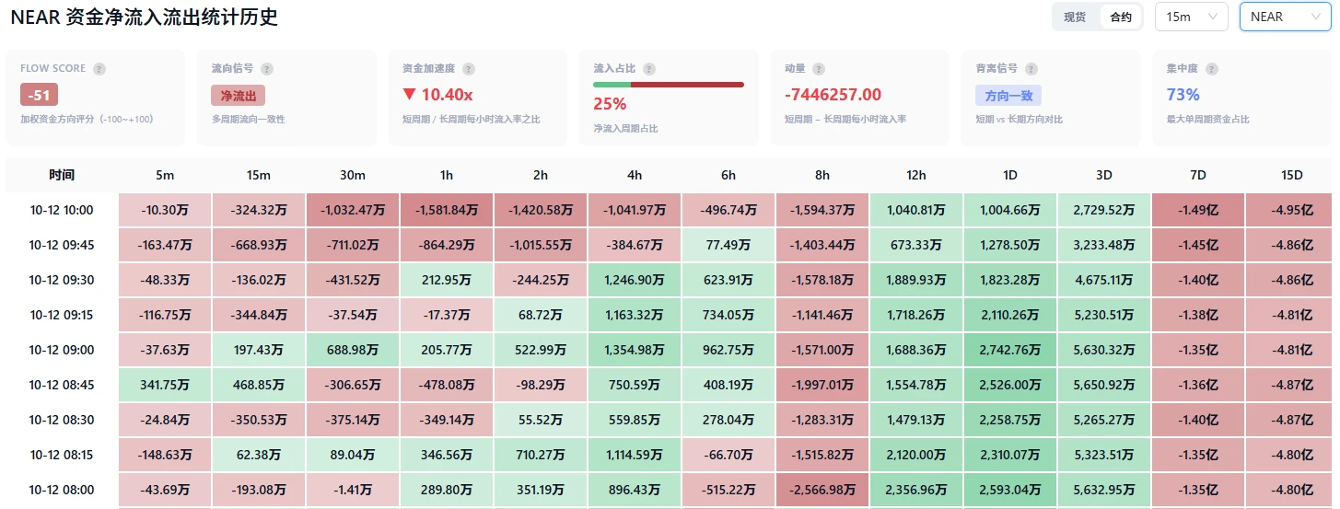
Task: Click the 341.75万 cell in 5m column
Action: pos(165,385)
